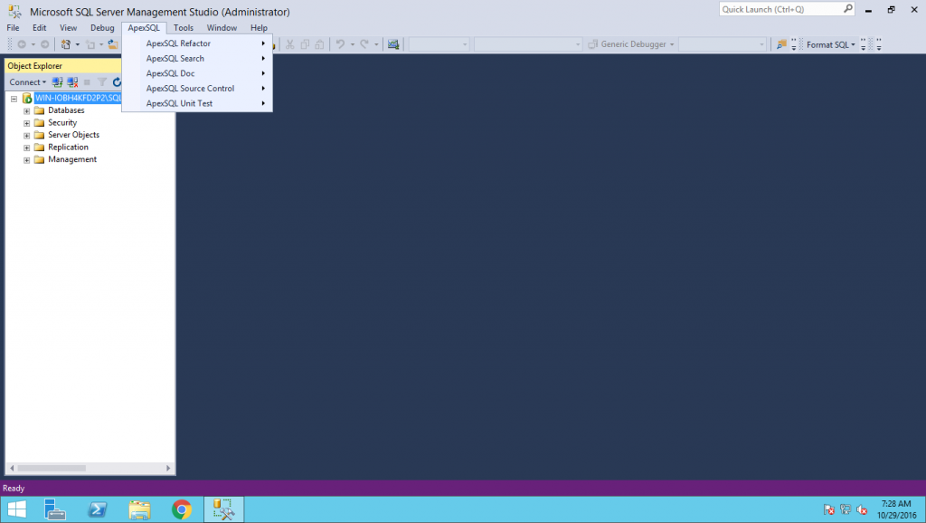926x523 pixels.
Task: Open the Object Explorer filter icon
Action: click(x=101, y=81)
